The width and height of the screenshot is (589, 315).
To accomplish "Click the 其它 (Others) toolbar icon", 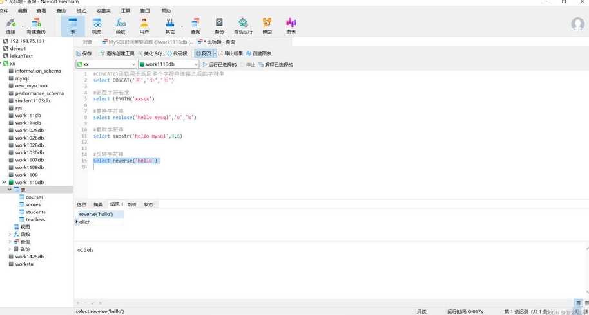I will pos(170,26).
